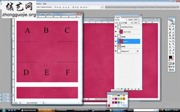Select the Move tool in the toolbox
The image size is (180, 112).
173,24
